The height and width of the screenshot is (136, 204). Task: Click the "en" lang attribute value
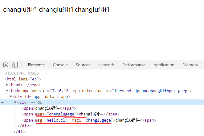tap(34, 79)
